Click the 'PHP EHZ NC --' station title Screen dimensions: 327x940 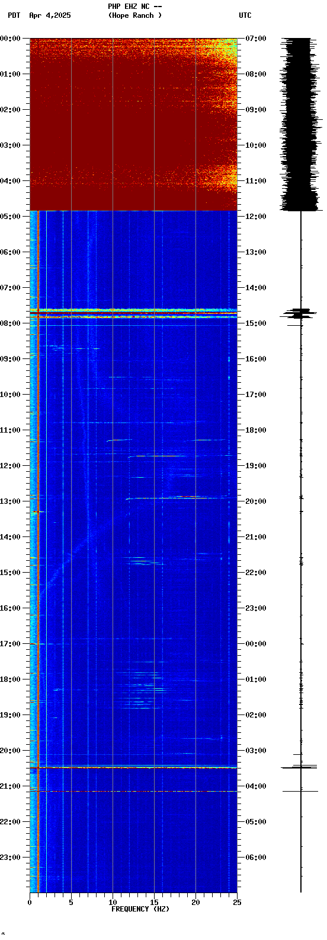[134, 7]
